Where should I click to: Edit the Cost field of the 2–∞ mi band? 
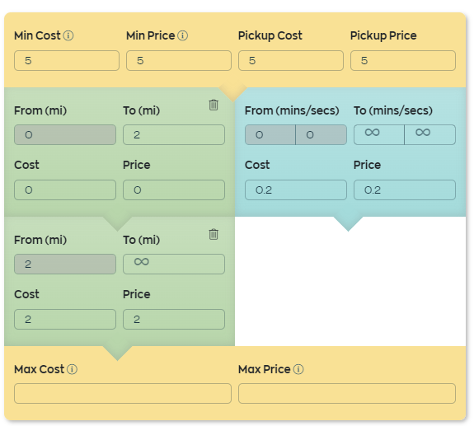coord(65,319)
